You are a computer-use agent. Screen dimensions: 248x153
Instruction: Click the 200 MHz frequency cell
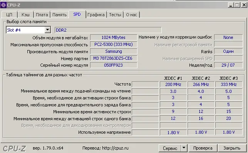pyautogui.click(x=173, y=84)
